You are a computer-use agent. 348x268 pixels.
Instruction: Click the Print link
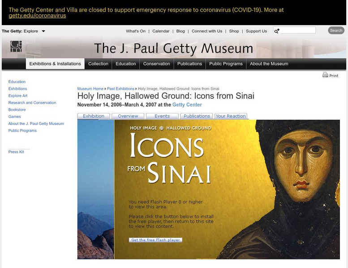click(x=334, y=75)
